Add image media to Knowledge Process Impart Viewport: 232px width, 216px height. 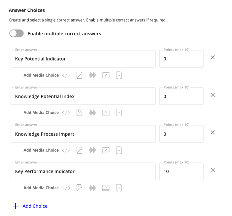(x=79, y=150)
